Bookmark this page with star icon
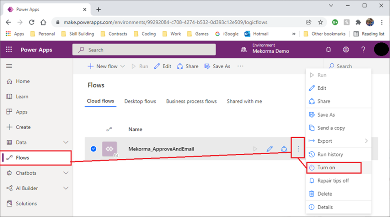390x217 pixels. point(320,22)
